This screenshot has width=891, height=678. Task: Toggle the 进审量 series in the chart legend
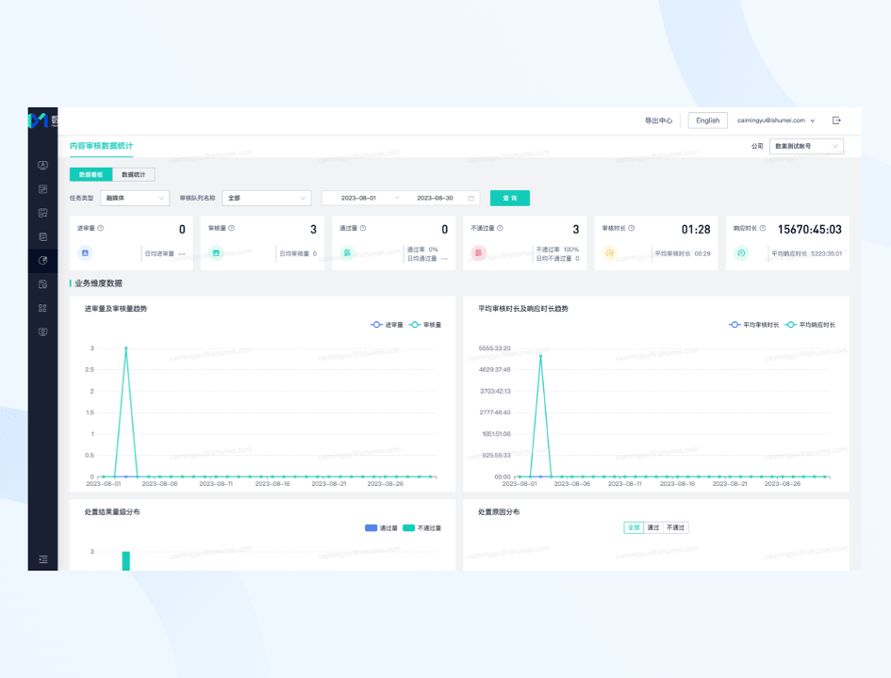coord(387,325)
